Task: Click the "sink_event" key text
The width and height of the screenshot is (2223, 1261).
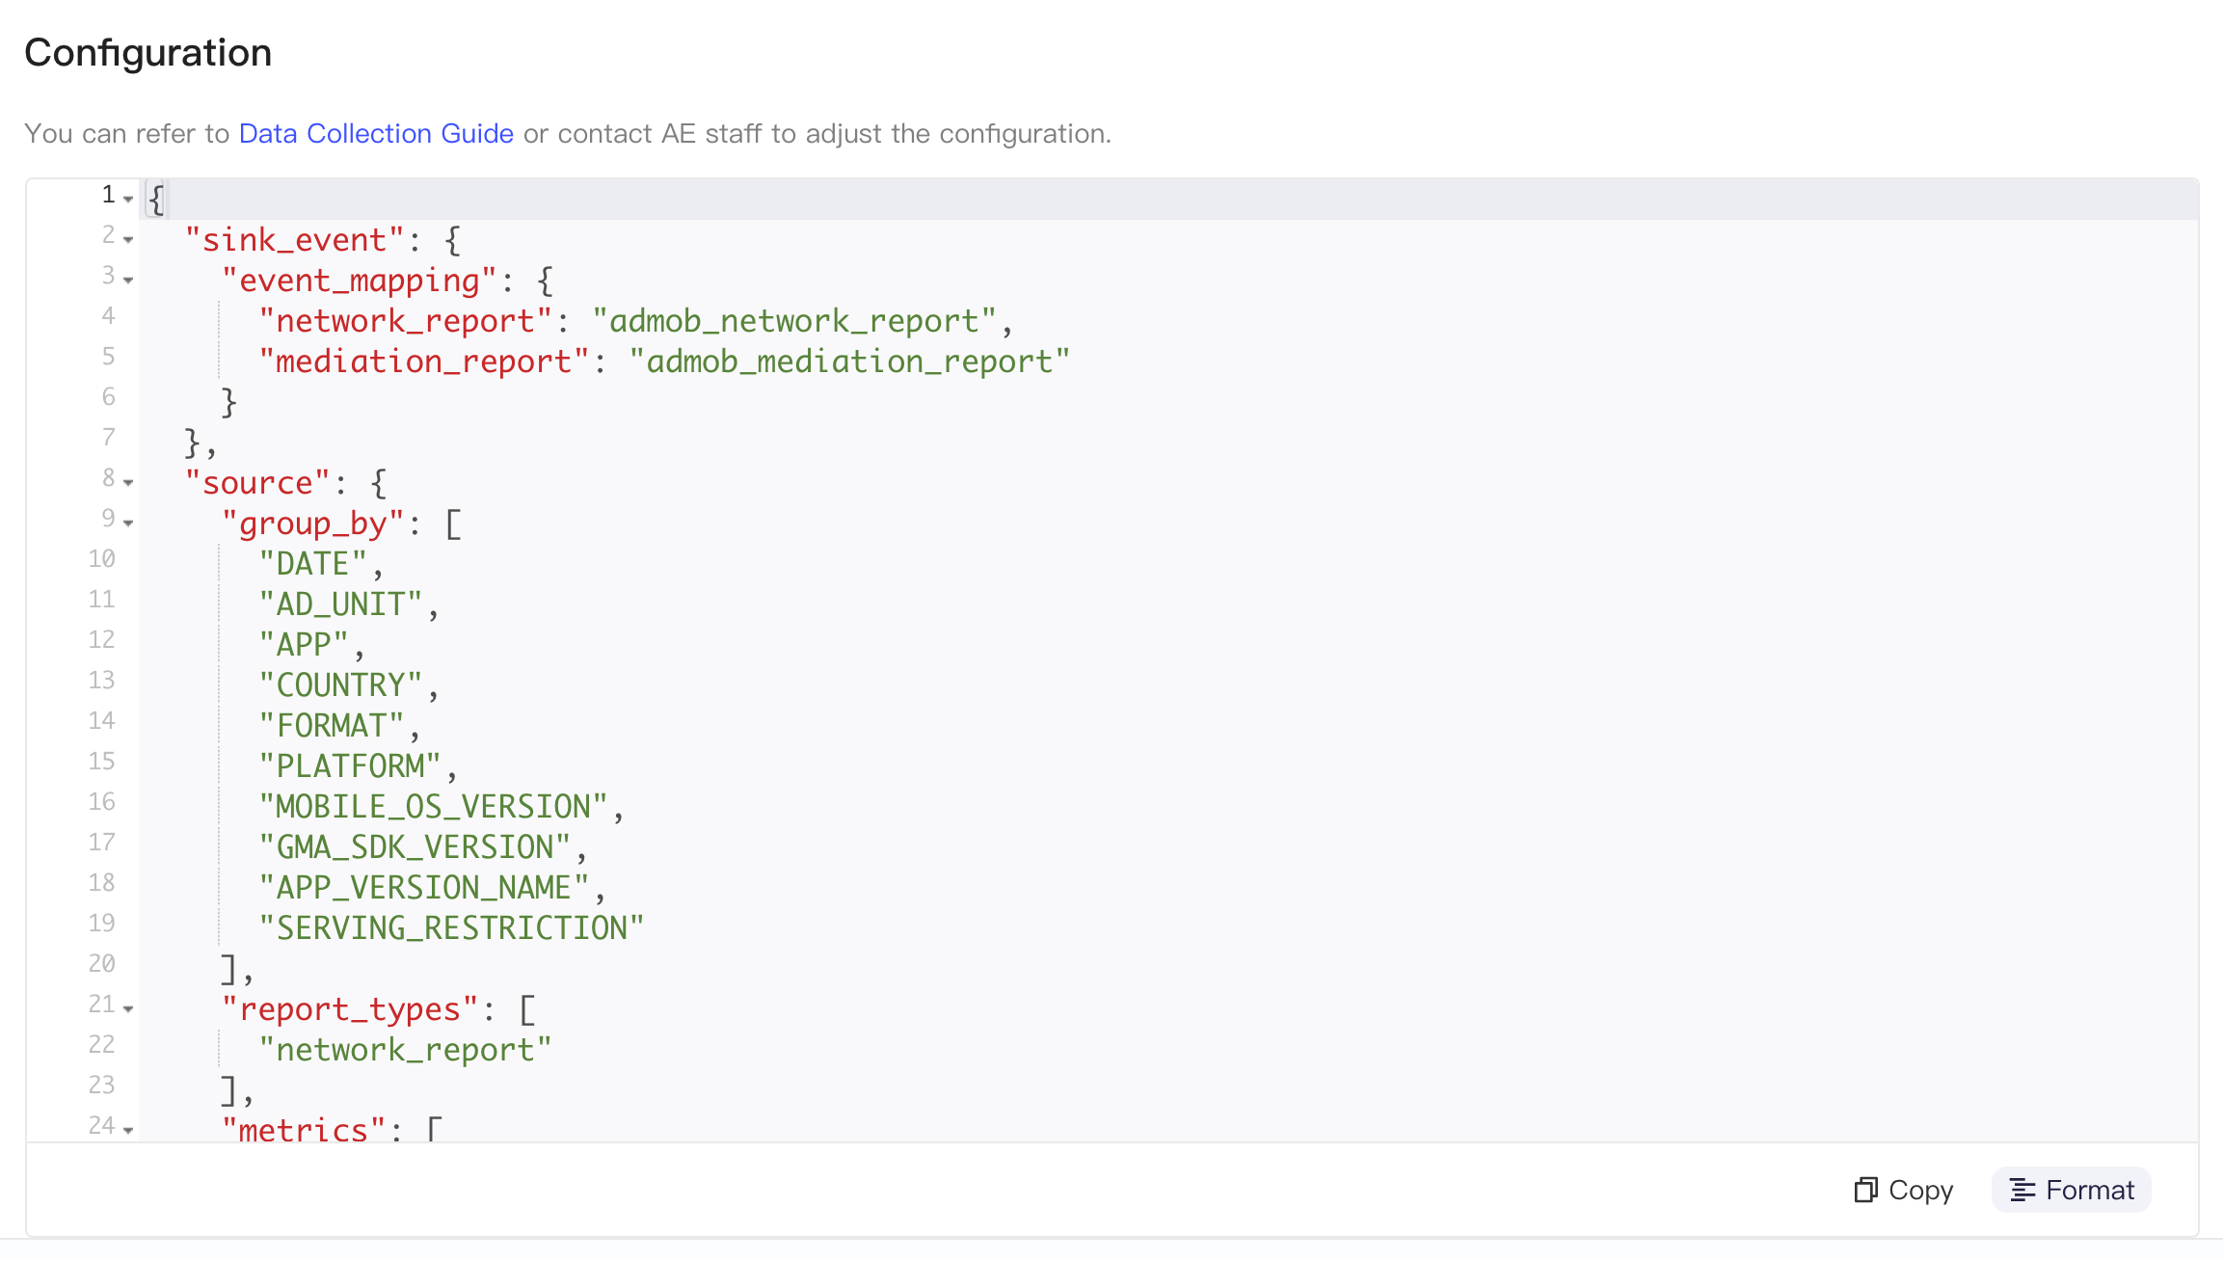Action: coord(294,240)
